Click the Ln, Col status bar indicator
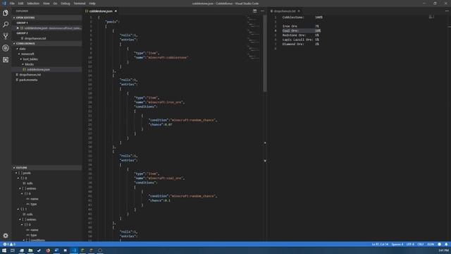This screenshot has height=254, width=451. [380, 244]
